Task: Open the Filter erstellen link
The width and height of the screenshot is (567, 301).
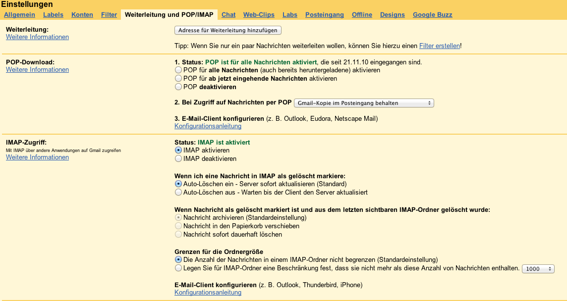Action: [440, 46]
